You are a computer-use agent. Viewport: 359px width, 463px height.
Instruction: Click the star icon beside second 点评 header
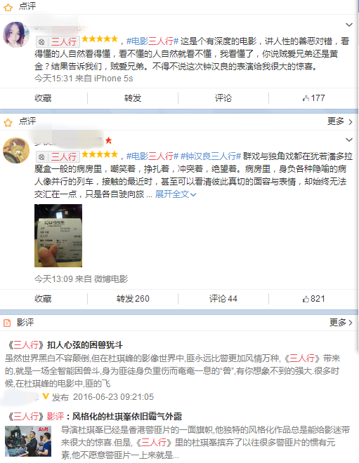(x=8, y=122)
